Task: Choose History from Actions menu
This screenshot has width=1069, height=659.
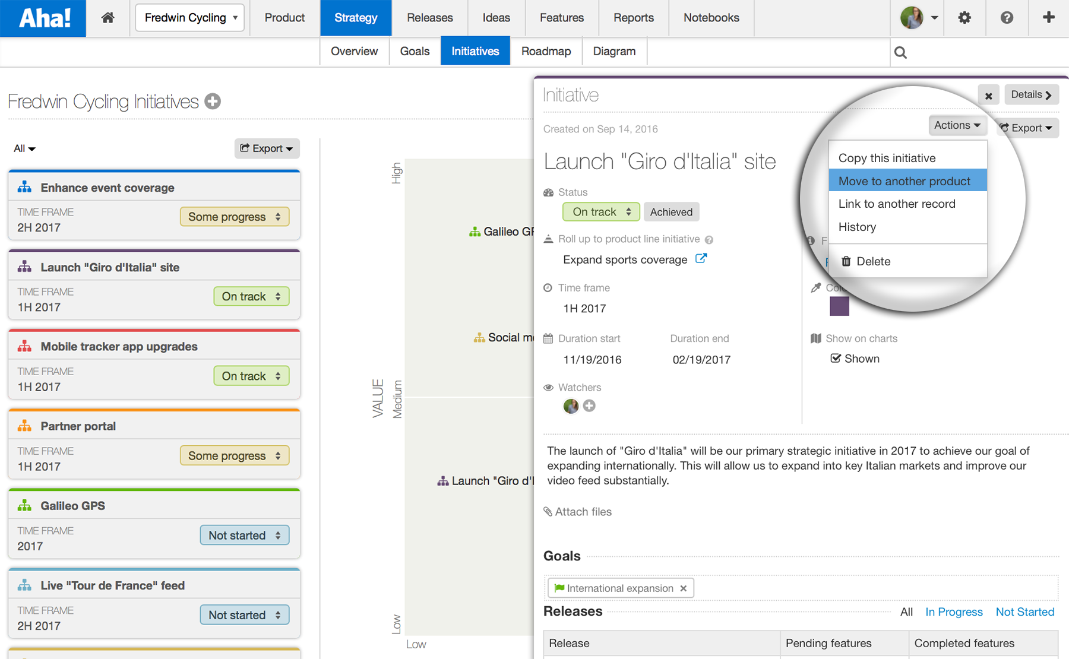Action: point(907,227)
